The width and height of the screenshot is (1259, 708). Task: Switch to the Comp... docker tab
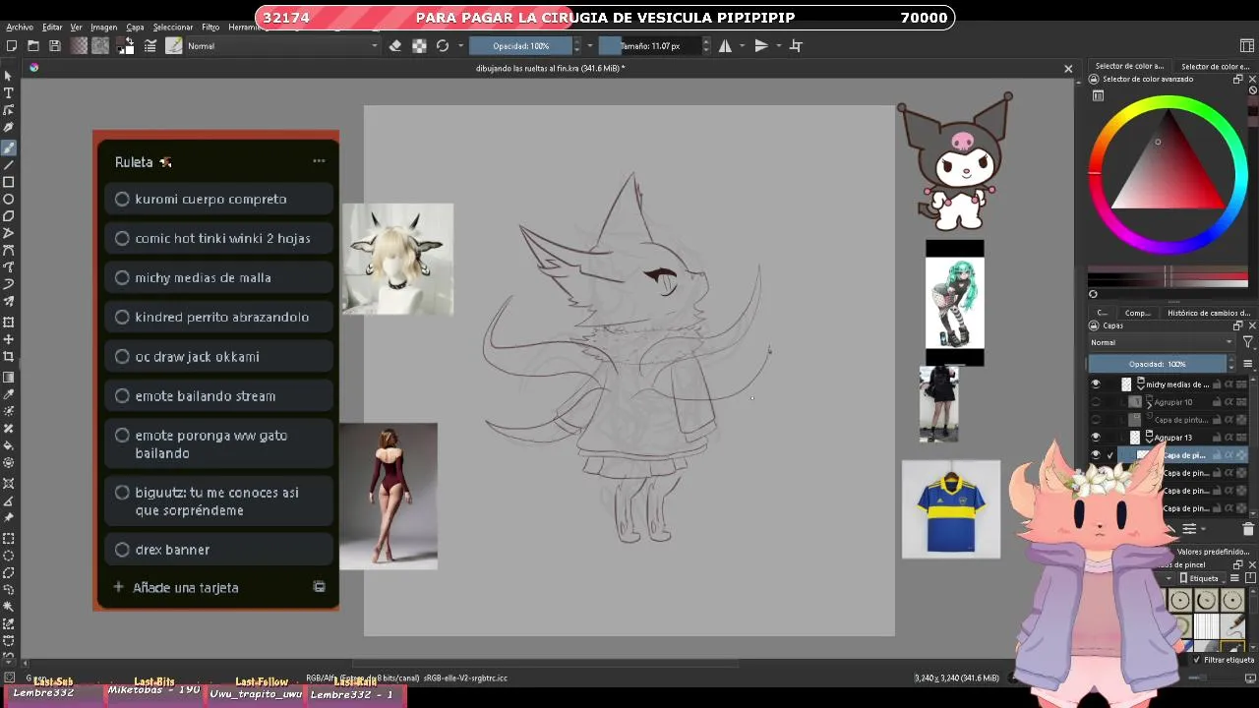(1138, 313)
